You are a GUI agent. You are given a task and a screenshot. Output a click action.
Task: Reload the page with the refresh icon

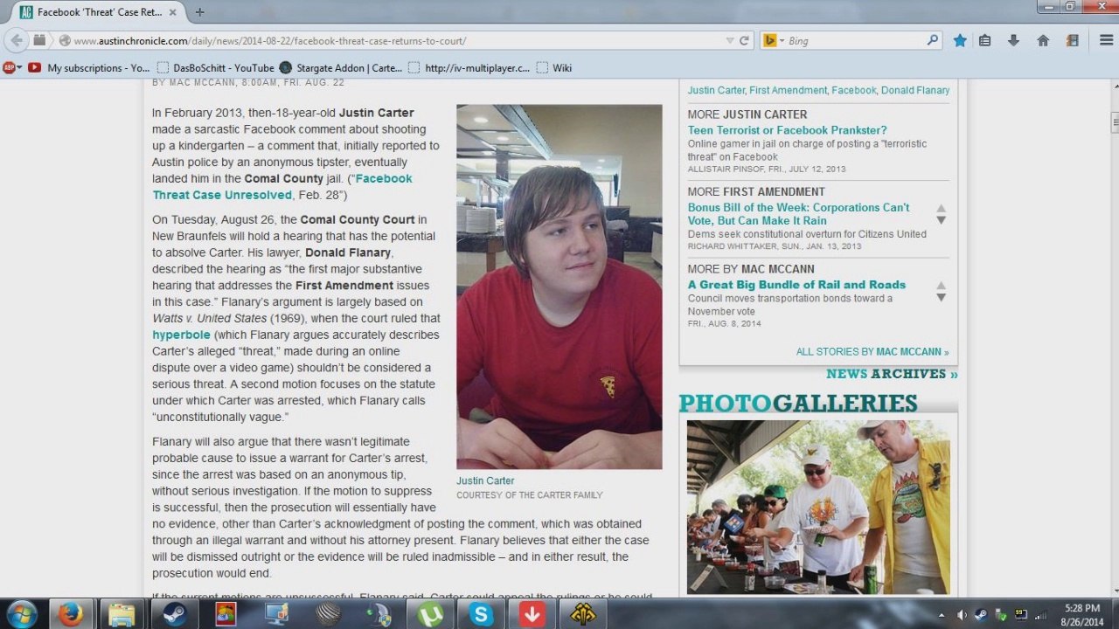[745, 40]
